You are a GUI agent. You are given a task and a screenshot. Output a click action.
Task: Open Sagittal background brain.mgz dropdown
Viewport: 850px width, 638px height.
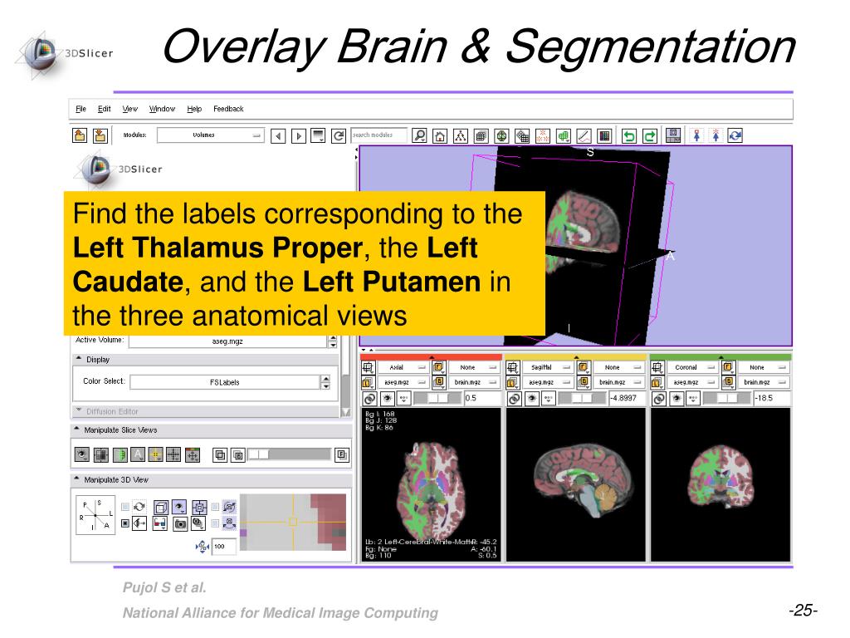(x=618, y=382)
